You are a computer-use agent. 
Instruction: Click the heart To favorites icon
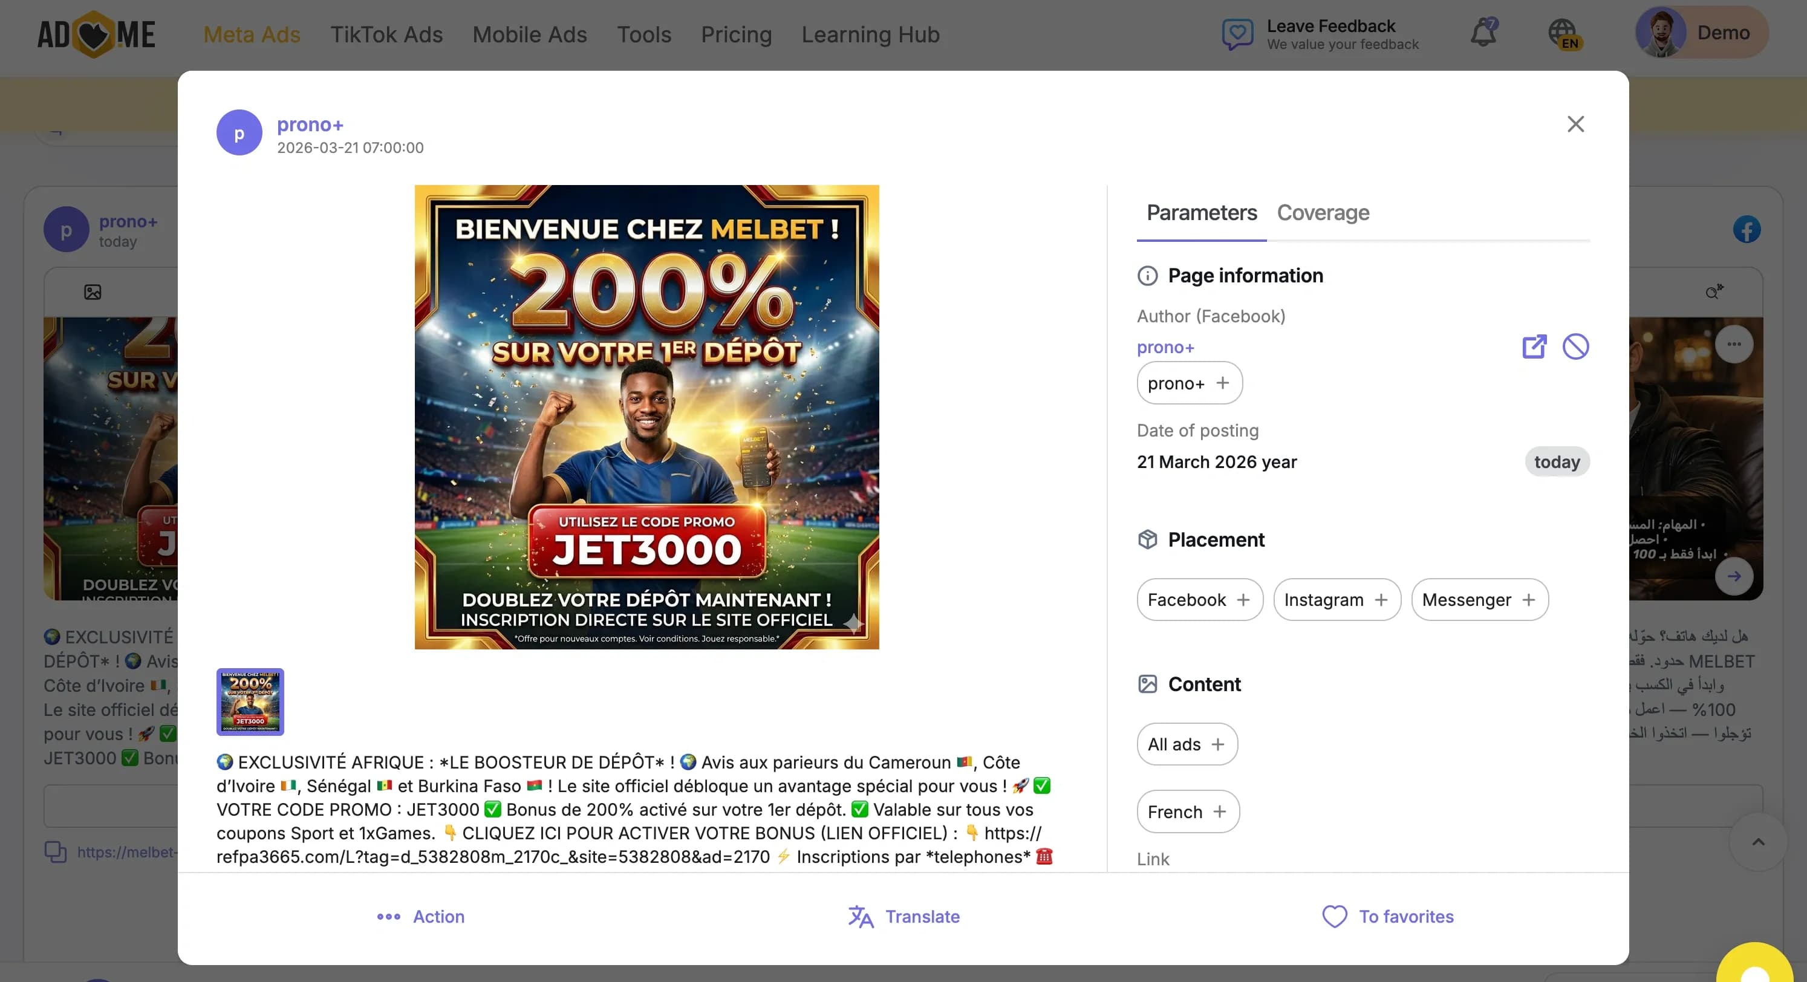point(1334,916)
